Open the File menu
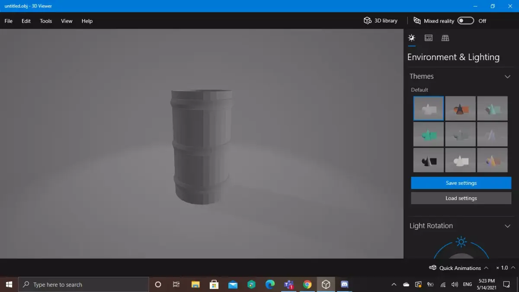 pyautogui.click(x=8, y=21)
